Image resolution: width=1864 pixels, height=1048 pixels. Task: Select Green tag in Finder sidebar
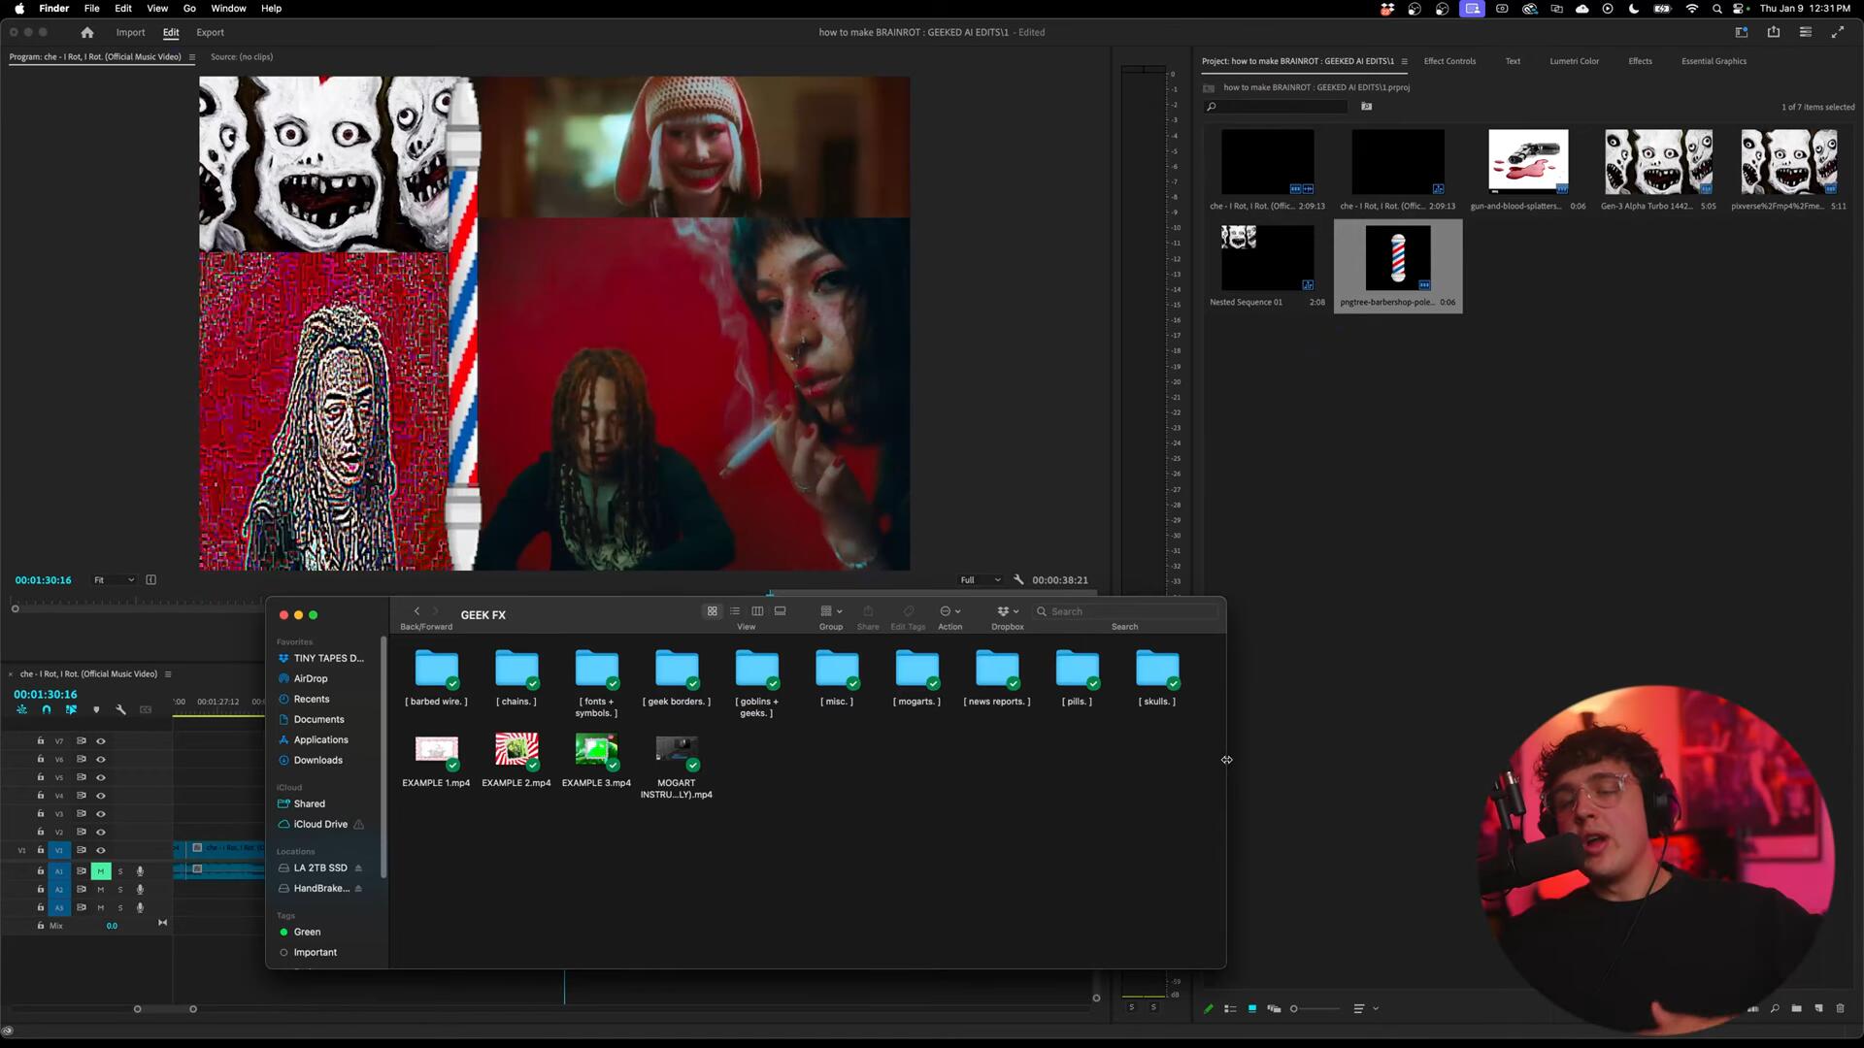[307, 932]
